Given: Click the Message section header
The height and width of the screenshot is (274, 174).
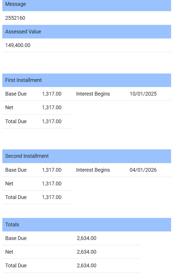Looking at the screenshot, I should tap(16, 4).
